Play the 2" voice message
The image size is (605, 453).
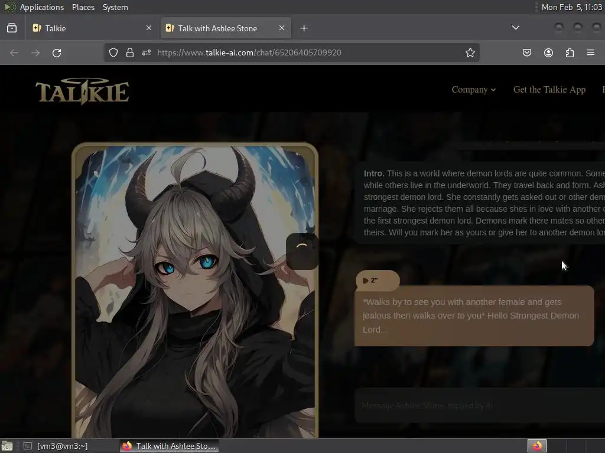coord(378,280)
